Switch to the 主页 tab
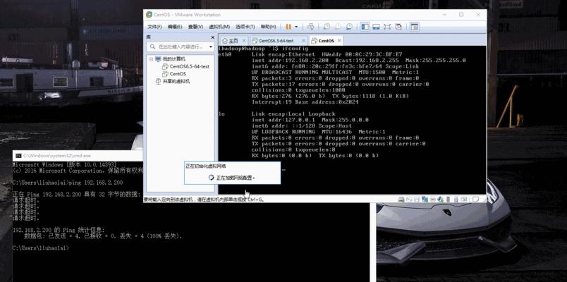The height and width of the screenshot is (282, 567). [233, 40]
